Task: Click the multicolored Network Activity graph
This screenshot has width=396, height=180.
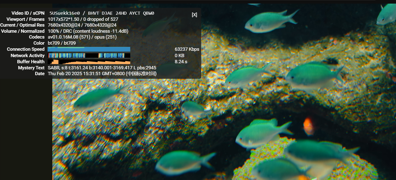Action: coord(89,55)
